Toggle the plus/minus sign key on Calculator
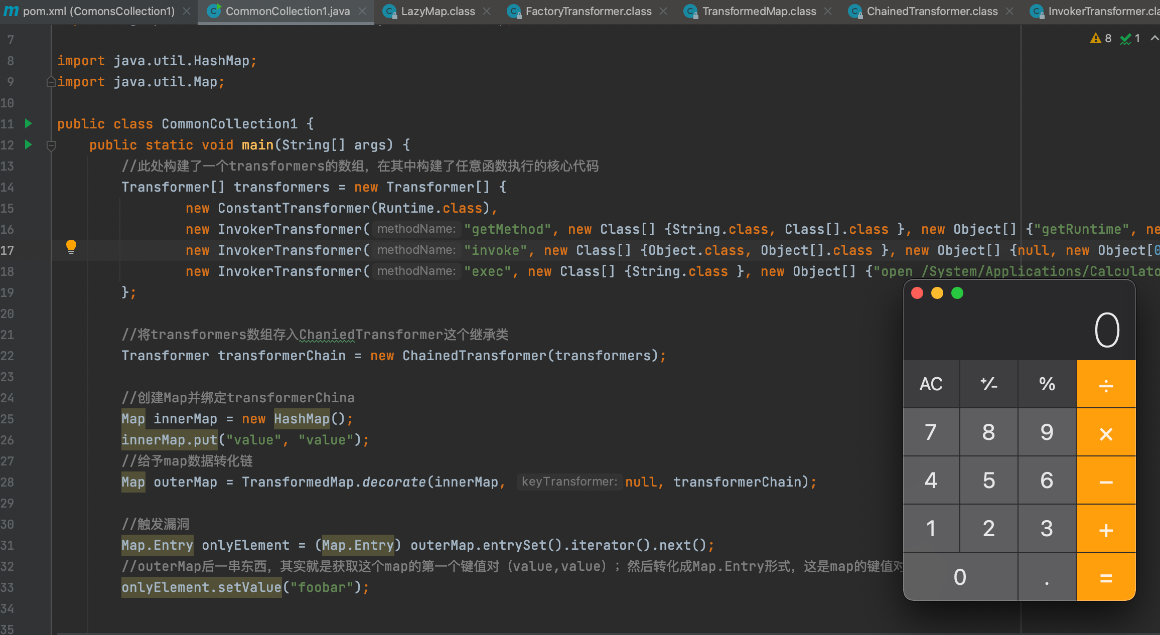Viewport: 1160px width, 635px height. [989, 384]
